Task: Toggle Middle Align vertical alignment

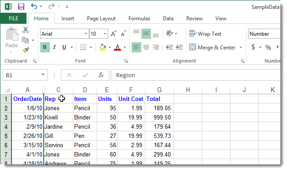Action: point(146,33)
